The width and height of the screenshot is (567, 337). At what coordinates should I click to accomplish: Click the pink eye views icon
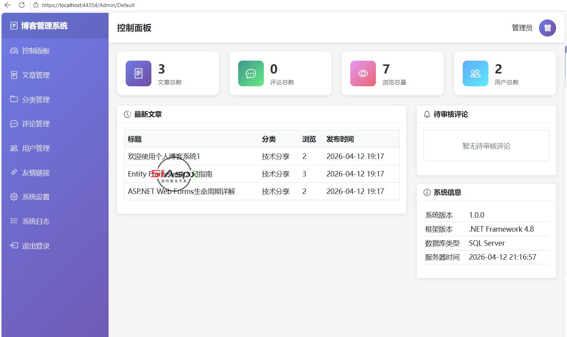coord(363,73)
